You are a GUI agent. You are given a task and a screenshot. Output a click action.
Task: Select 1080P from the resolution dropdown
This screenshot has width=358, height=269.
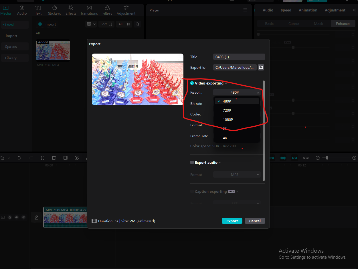[x=228, y=119]
